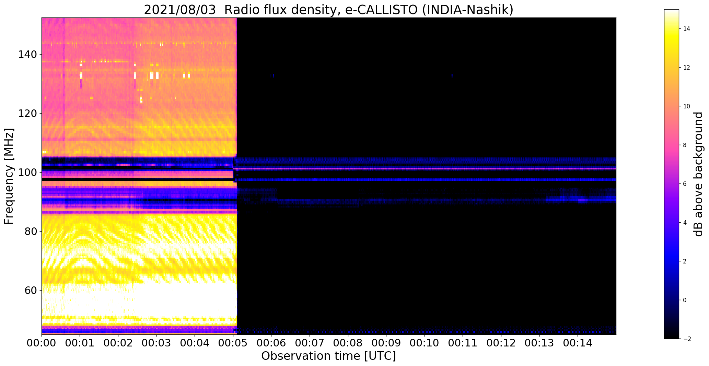Click the 'dB above background' colorbar label
Image resolution: width=709 pixels, height=366 pixels.
point(698,174)
